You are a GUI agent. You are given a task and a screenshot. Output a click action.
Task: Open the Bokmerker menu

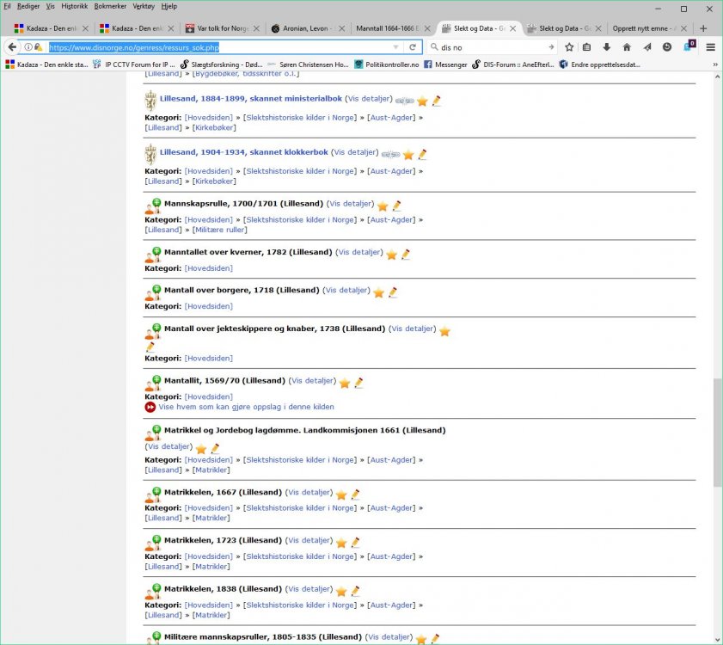tap(109, 6)
